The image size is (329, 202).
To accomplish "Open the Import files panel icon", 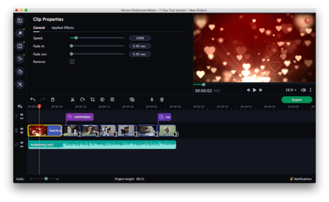I will (20, 21).
